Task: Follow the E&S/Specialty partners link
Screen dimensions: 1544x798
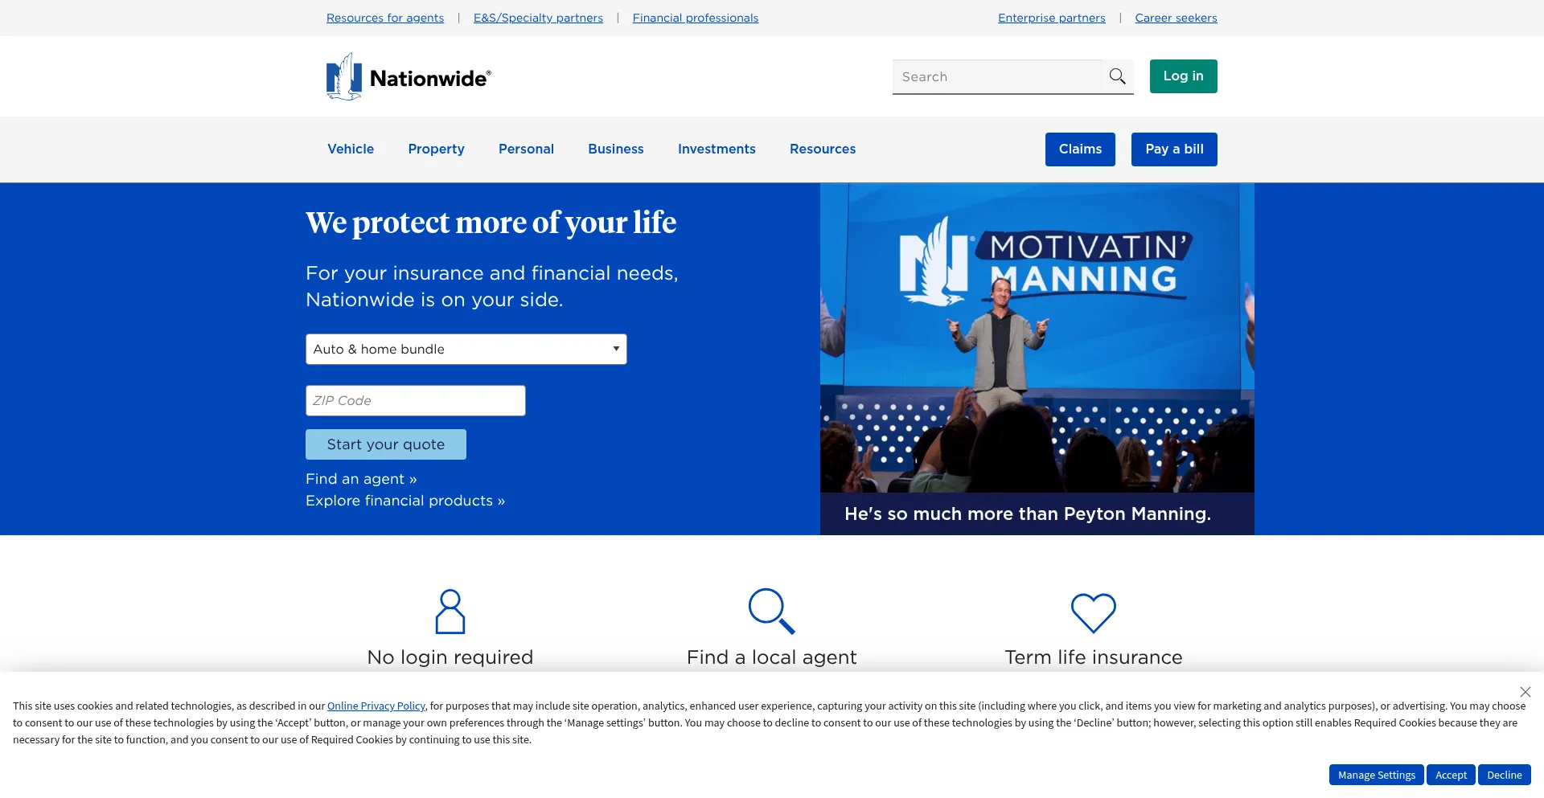Action: [538, 18]
